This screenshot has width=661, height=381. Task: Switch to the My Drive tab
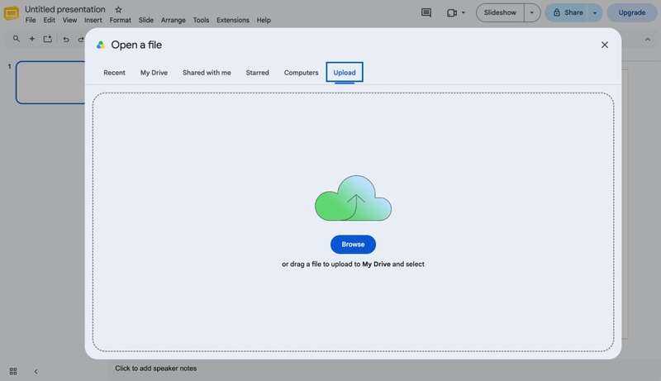coord(154,73)
